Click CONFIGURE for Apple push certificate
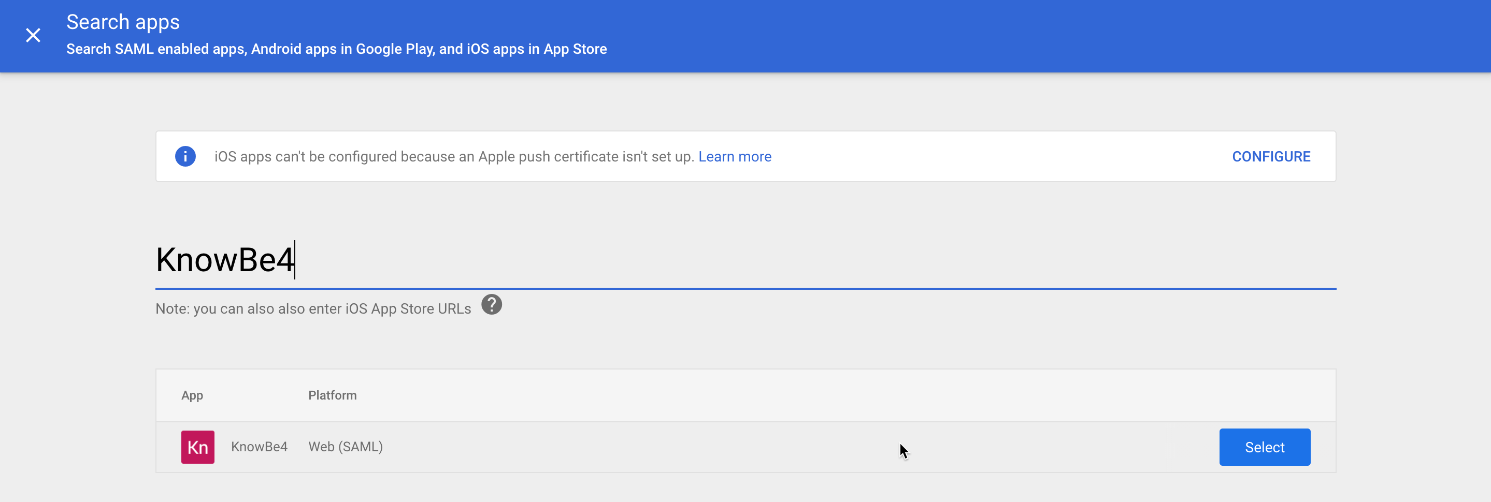Viewport: 1491px width, 502px height. click(1270, 157)
